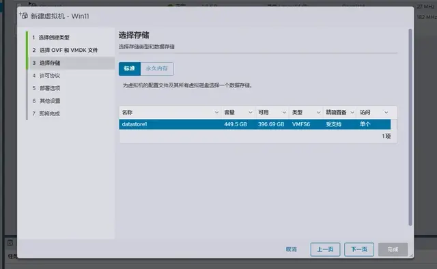
Task: Click the 上一页 button
Action: 325,249
